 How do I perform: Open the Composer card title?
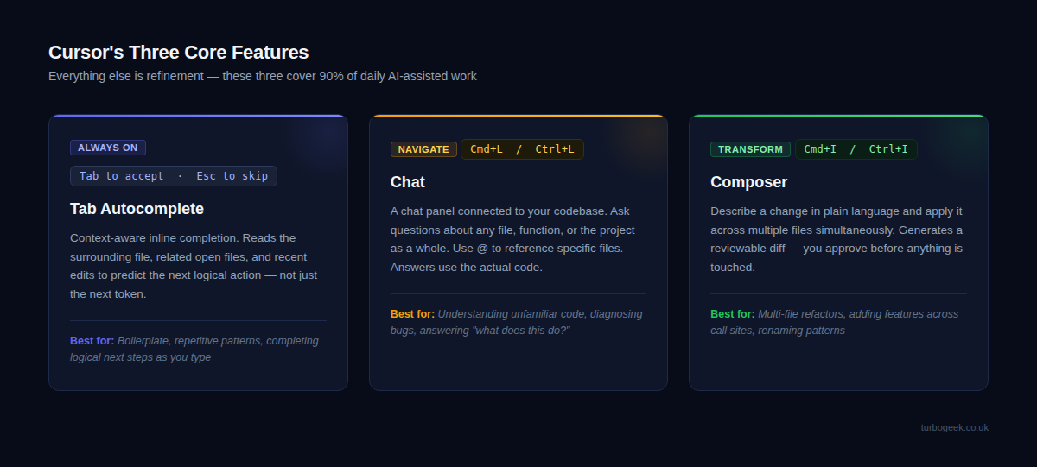748,182
